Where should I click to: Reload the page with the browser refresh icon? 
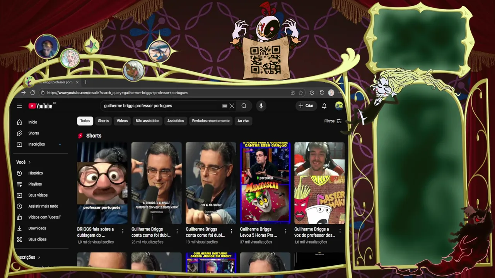32,93
